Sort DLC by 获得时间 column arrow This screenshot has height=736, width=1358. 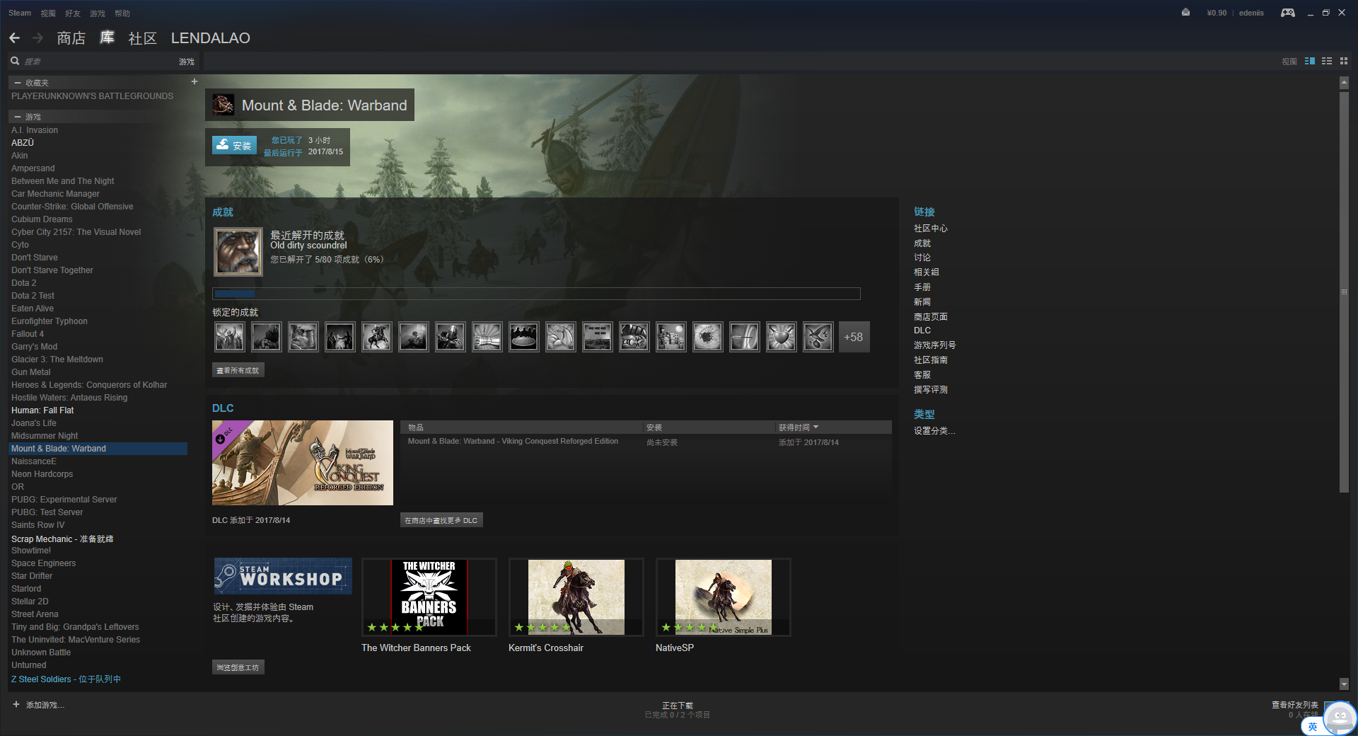tap(816, 427)
